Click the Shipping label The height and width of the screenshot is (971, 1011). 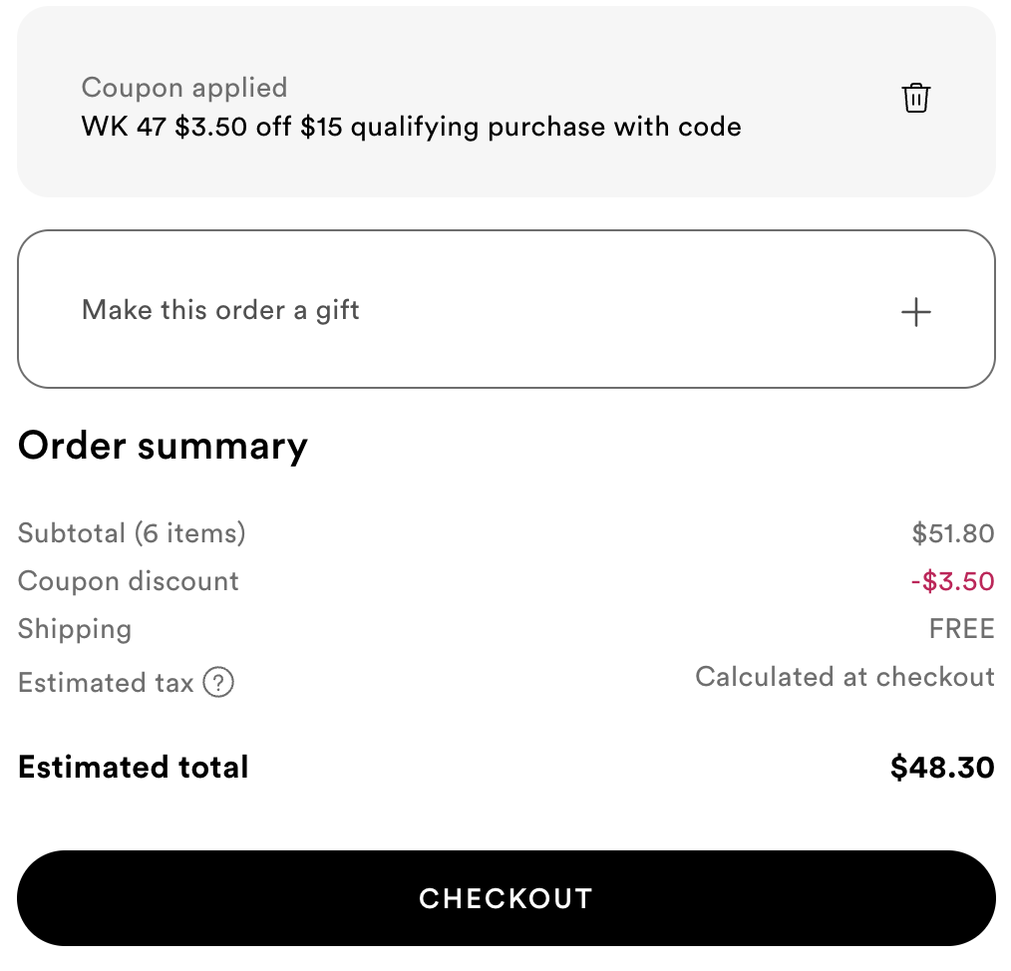pyautogui.click(x=75, y=629)
